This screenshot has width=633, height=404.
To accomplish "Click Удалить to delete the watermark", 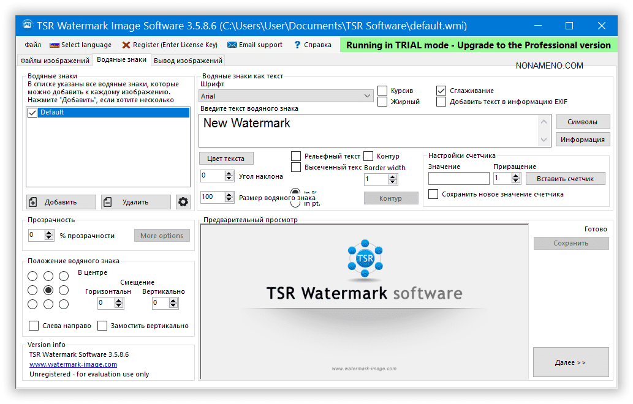I will coord(135,202).
